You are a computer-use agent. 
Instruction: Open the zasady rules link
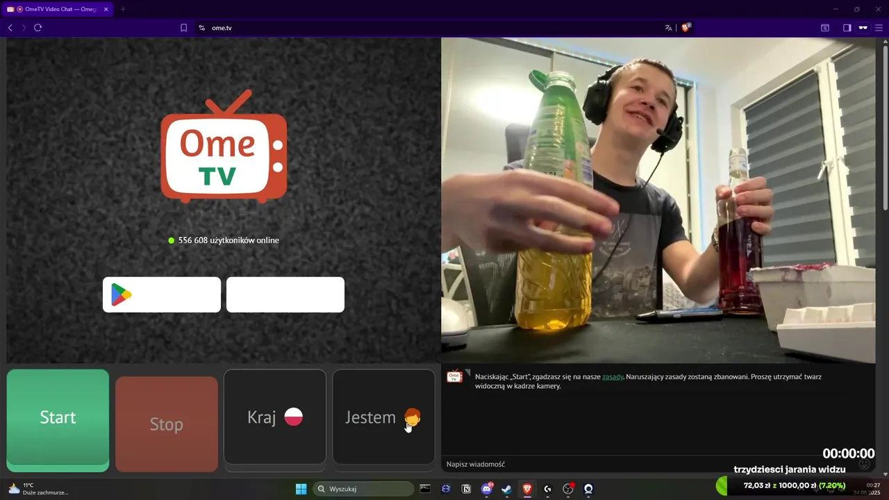613,376
